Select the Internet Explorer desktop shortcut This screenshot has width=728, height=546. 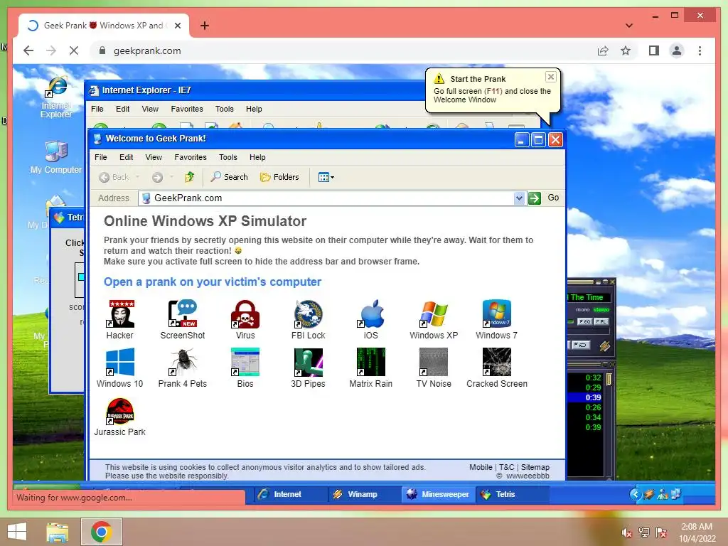pyautogui.click(x=57, y=97)
